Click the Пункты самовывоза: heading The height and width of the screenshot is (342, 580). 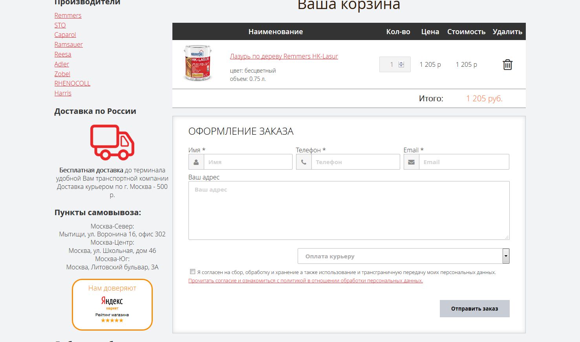tap(98, 212)
